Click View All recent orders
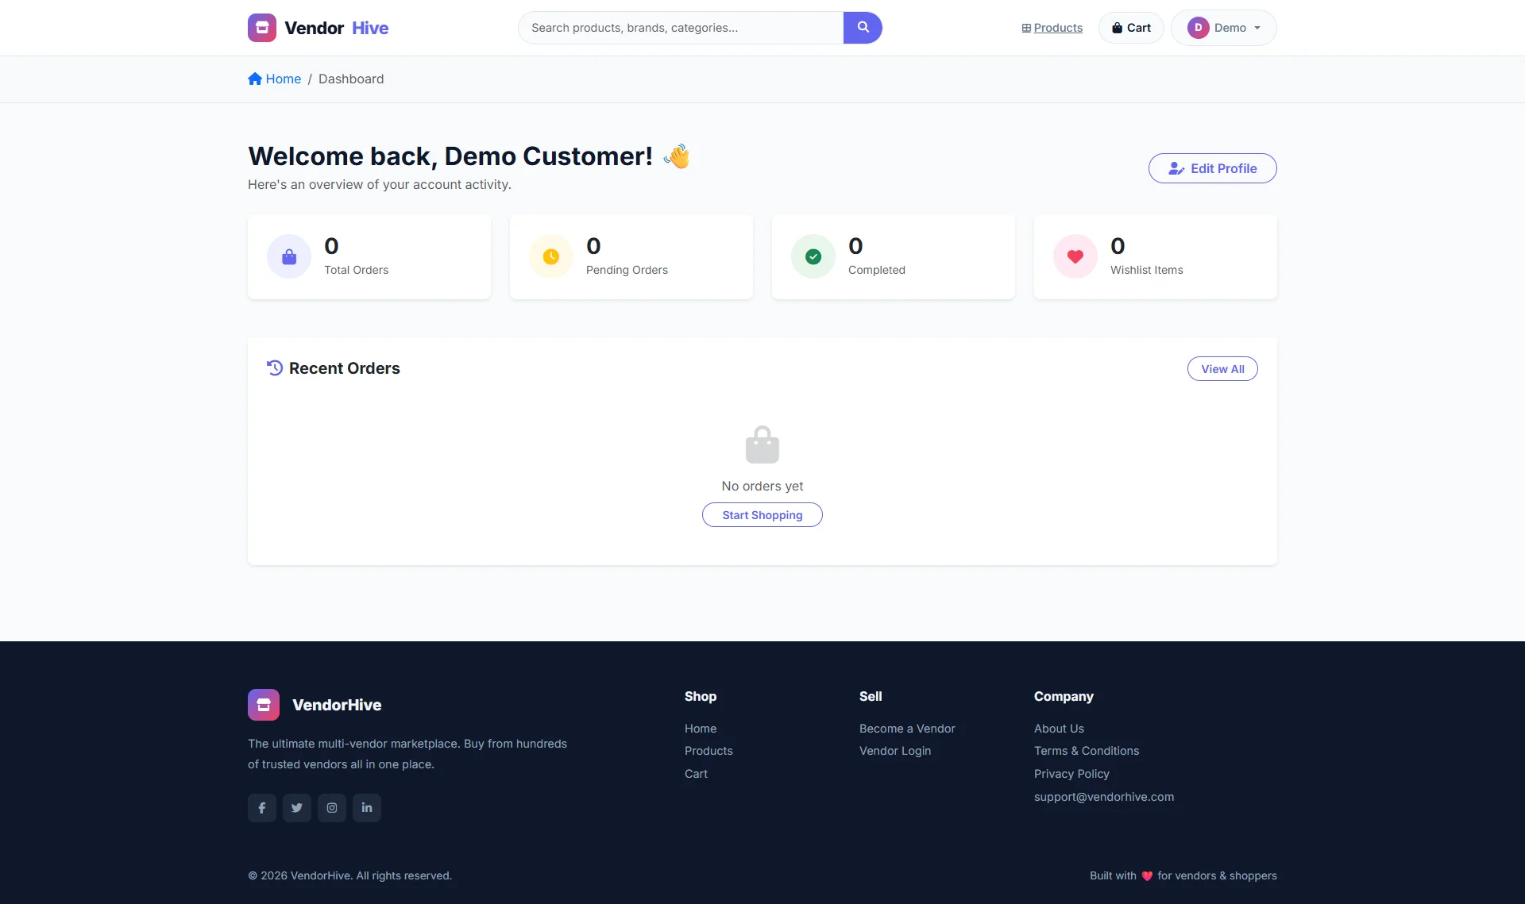Viewport: 1525px width, 904px height. tap(1222, 369)
